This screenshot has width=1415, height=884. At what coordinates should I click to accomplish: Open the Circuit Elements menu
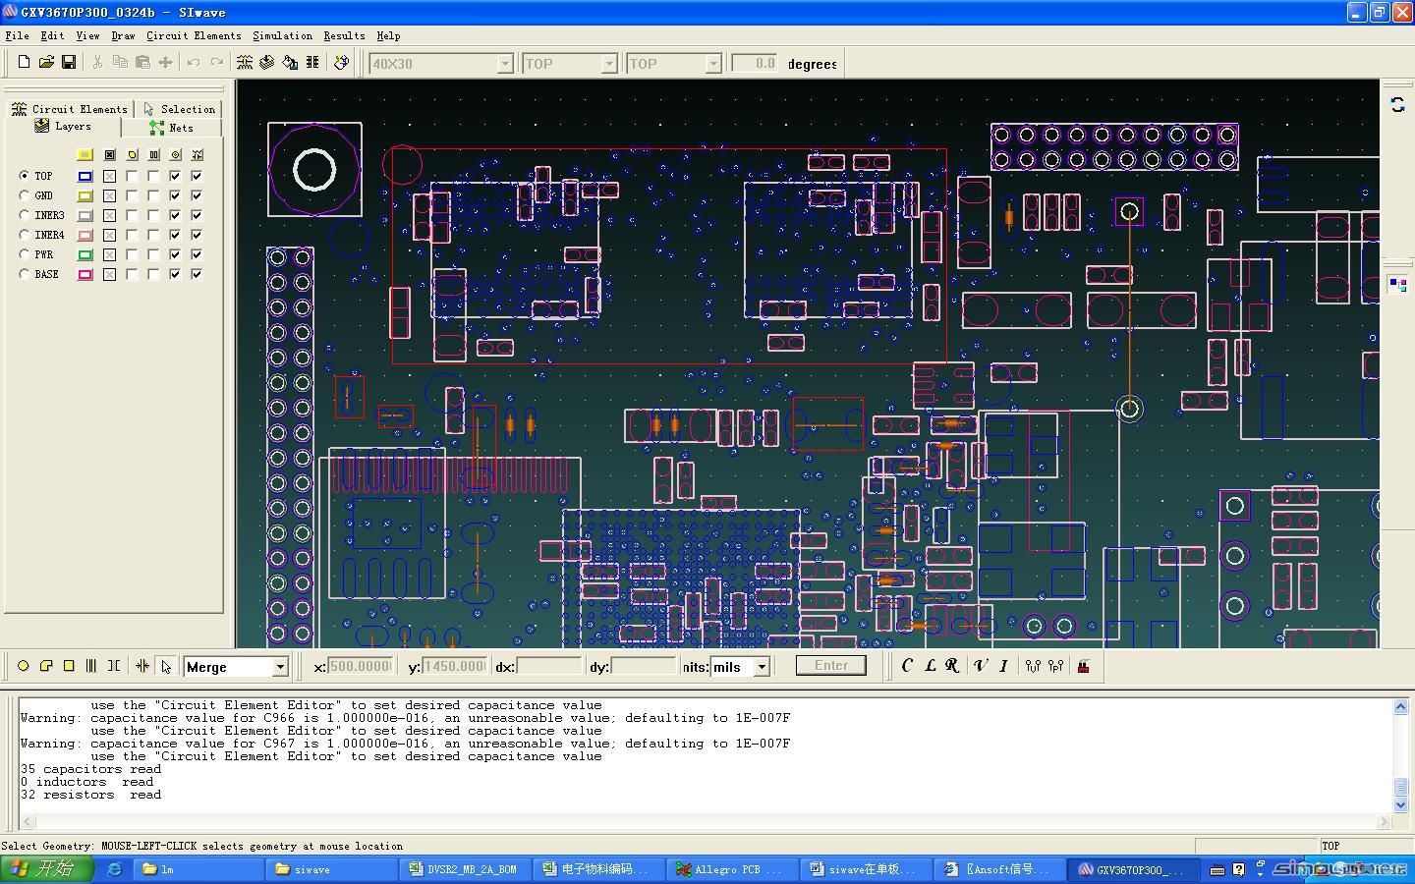(x=194, y=35)
